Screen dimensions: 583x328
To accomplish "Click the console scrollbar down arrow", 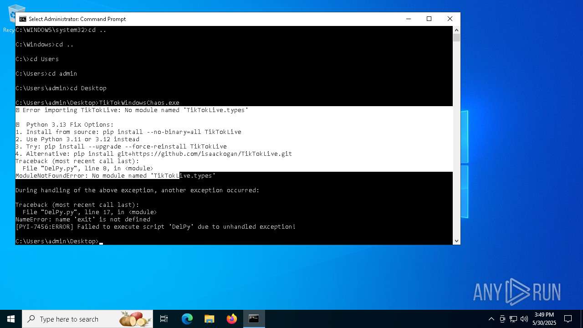I will 456,241.
